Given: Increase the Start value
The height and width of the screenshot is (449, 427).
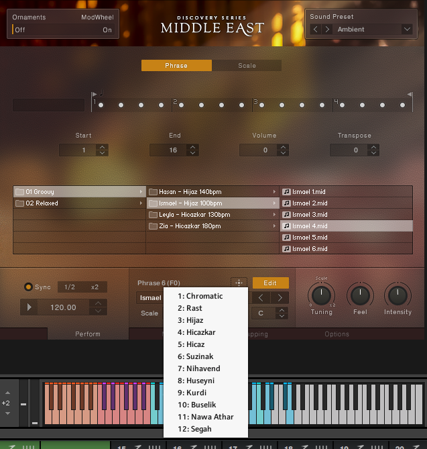Looking at the screenshot, I should (x=102, y=147).
